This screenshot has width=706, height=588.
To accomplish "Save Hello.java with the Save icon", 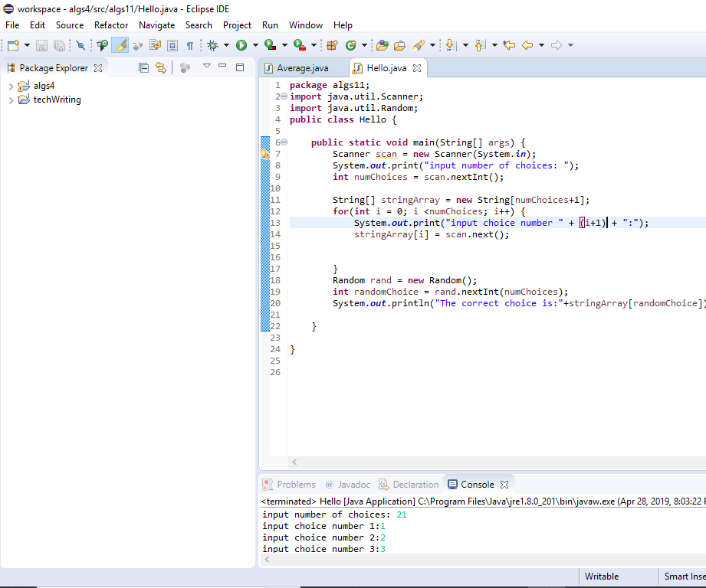I will click(42, 44).
